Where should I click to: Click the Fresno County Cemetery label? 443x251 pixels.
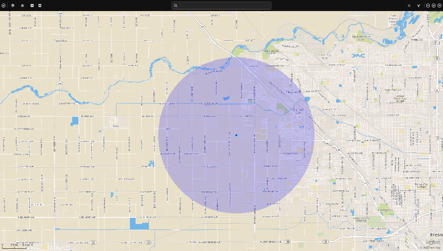[361, 220]
